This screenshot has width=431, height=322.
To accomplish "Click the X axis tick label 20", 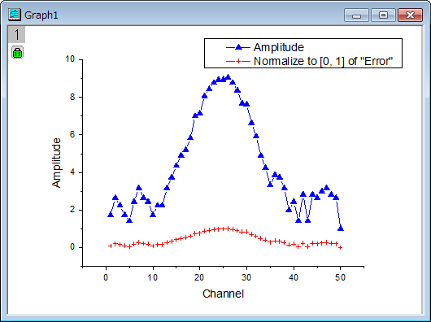I will pyautogui.click(x=200, y=277).
